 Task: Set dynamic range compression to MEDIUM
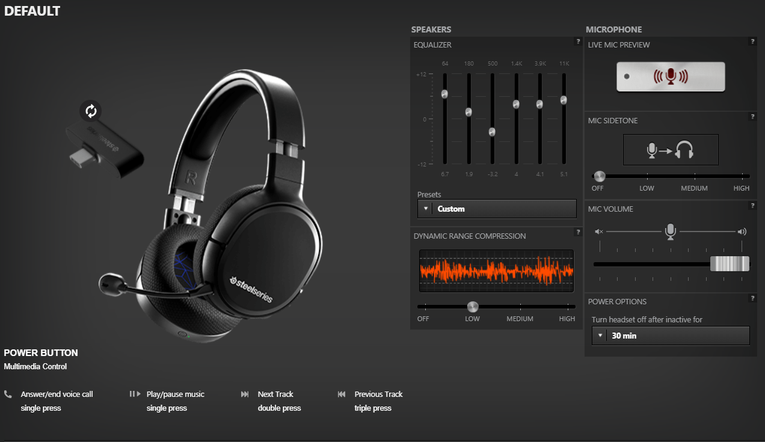click(520, 319)
